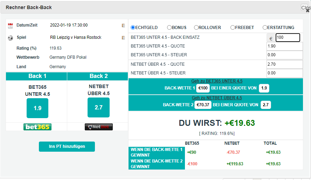
Task: Open the Geh zu NETBET ÜBER 4.5 link
Action: point(217,98)
